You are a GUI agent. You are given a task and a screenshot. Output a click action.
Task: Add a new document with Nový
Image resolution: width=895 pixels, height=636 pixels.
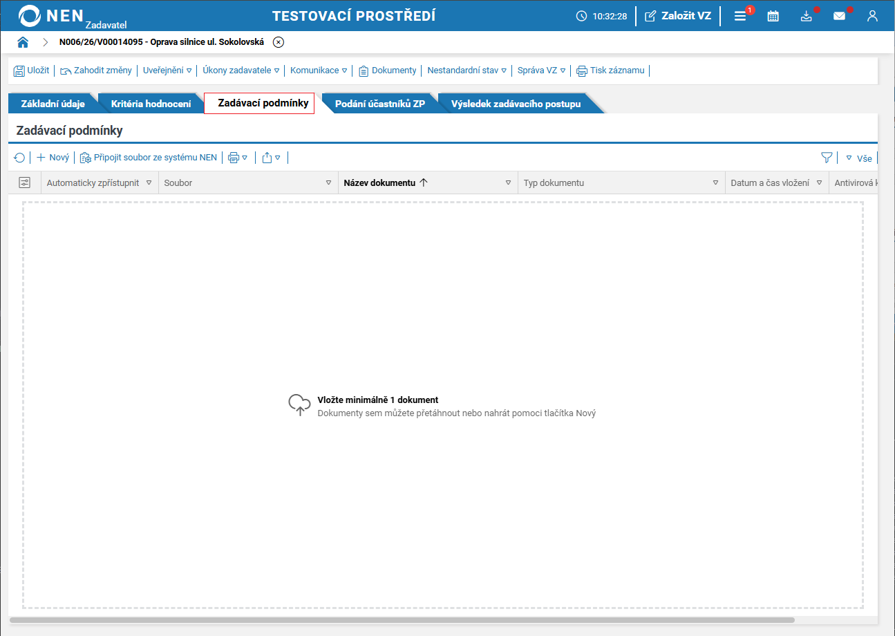(x=53, y=158)
